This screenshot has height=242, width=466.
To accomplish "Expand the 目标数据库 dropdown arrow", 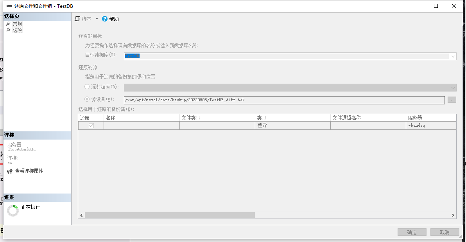I will [x=453, y=56].
